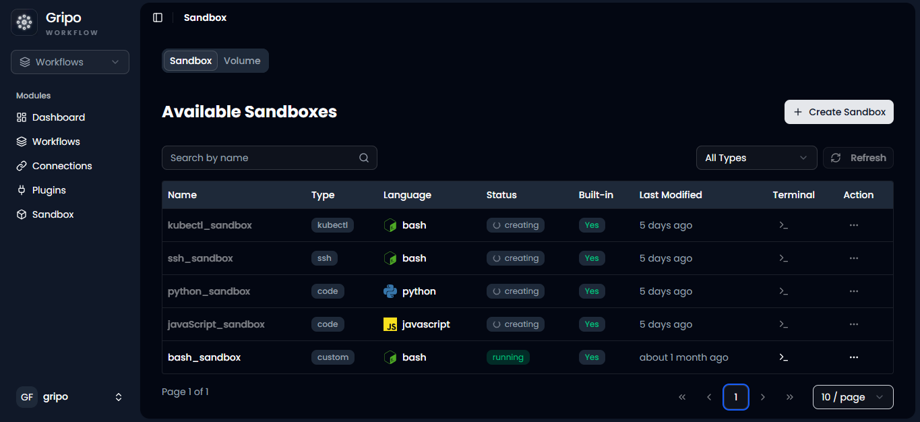Change the 10 / page size dropdown
Viewport: 920px width, 422px height.
[x=853, y=397]
